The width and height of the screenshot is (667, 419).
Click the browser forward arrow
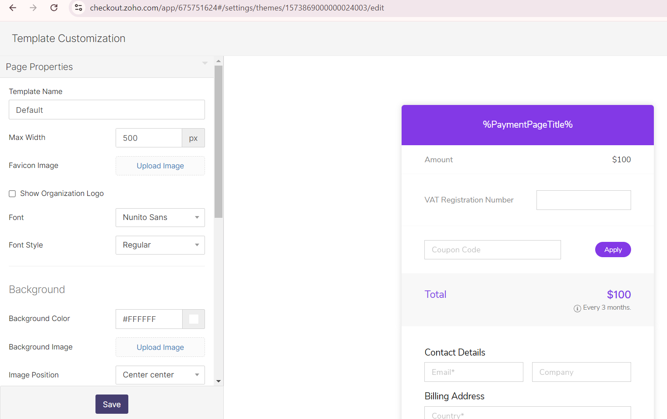(x=33, y=8)
